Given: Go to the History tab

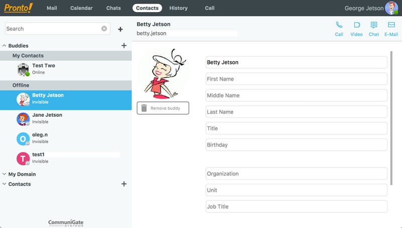Looking at the screenshot, I should (x=178, y=8).
